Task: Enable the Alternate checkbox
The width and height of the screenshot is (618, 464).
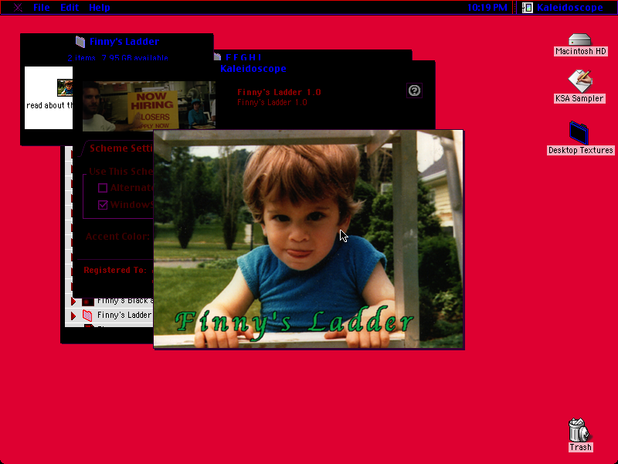Action: 103,188
